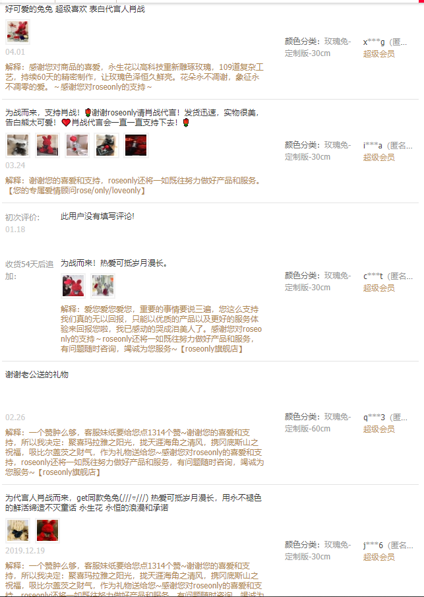Click the 超级会员 label under j***6
The image size is (424, 597).
[379, 557]
